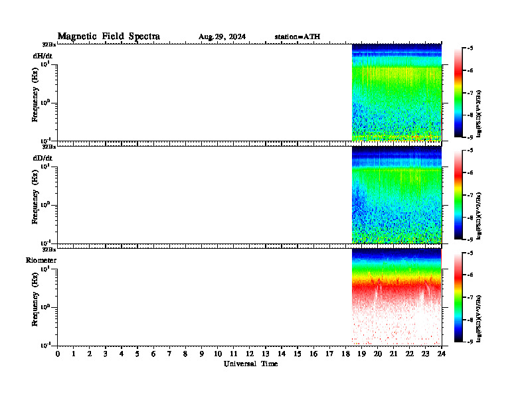Viewport: 526px width, 406px height.
Task: Click '-5' on Riometer color scale
Action: point(470,253)
